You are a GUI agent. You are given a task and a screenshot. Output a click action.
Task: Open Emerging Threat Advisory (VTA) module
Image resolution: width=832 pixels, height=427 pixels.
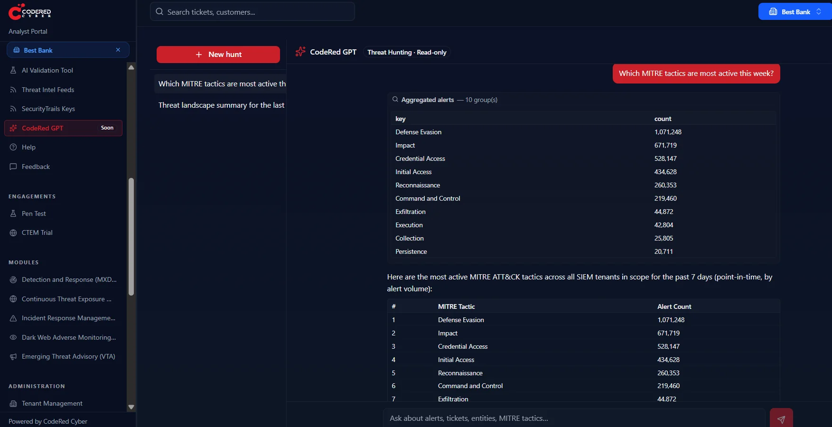(x=68, y=356)
